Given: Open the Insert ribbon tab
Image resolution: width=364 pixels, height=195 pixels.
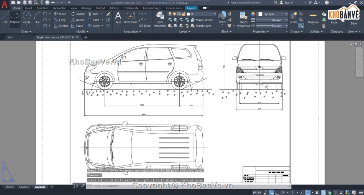Looking at the screenshot, I should (x=29, y=8).
